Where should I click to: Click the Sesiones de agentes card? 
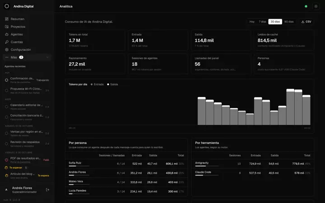point(158,64)
